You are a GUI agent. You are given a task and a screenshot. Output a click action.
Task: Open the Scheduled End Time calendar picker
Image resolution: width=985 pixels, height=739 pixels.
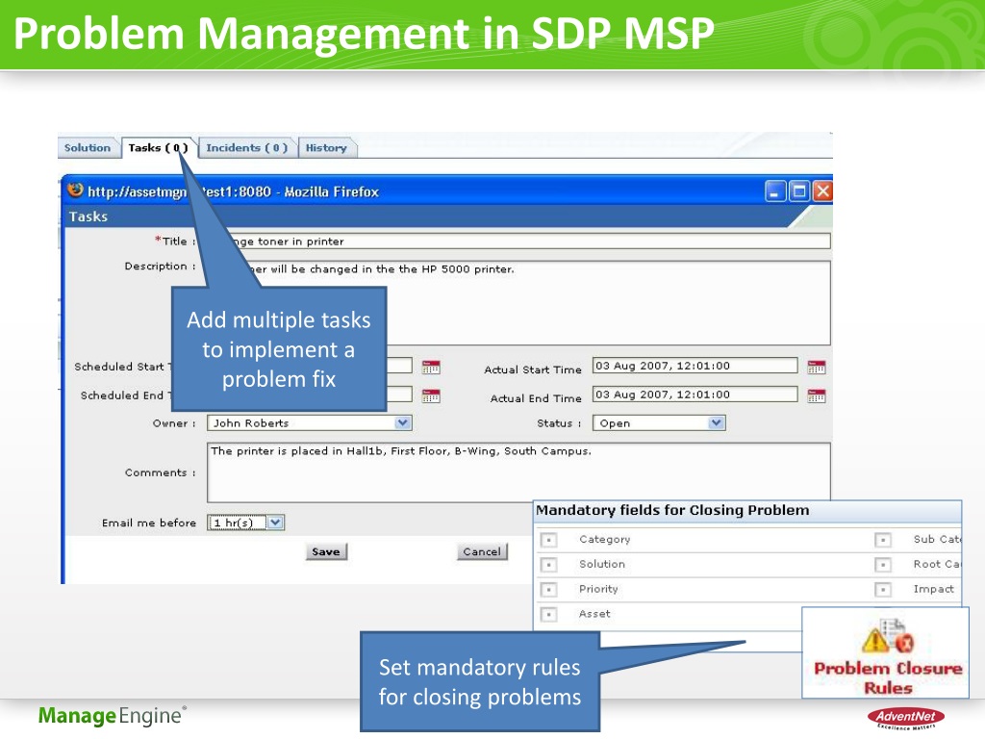click(431, 395)
